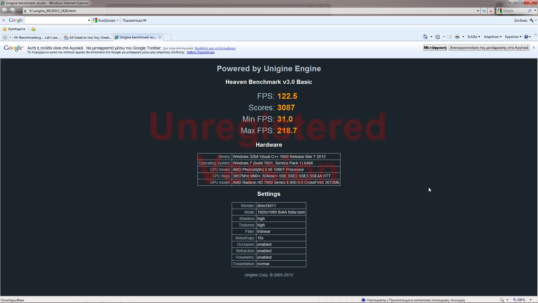
Task: Click the Read Mail envelope icon
Action: click(x=449, y=37)
